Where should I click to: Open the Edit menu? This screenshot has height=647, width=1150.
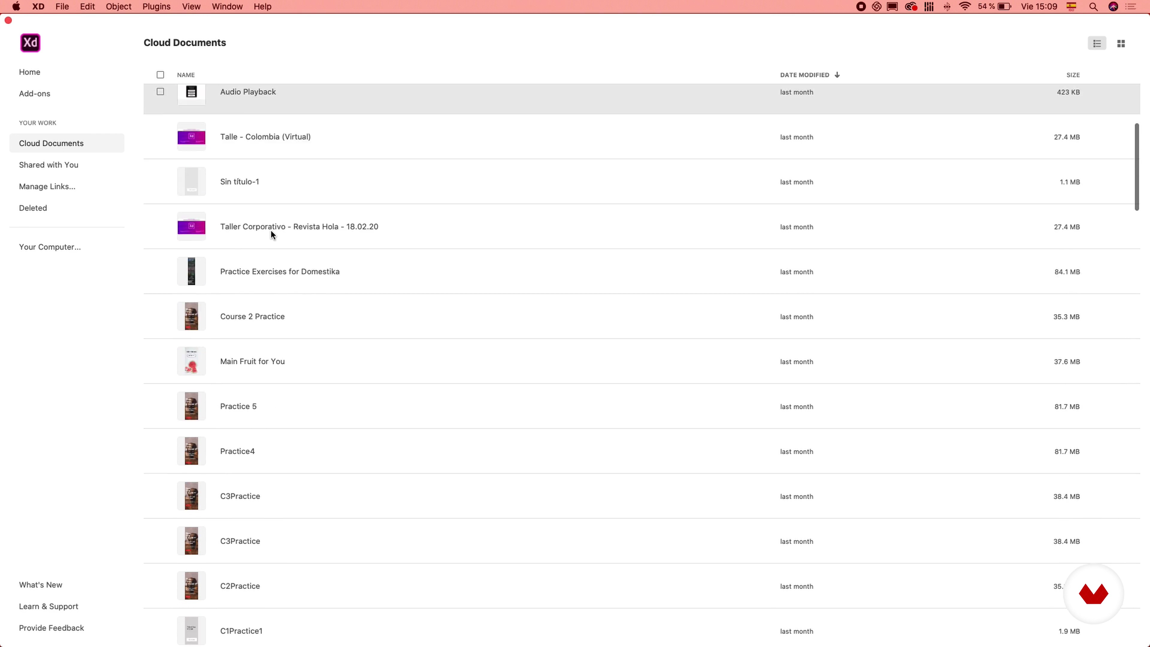(x=87, y=6)
